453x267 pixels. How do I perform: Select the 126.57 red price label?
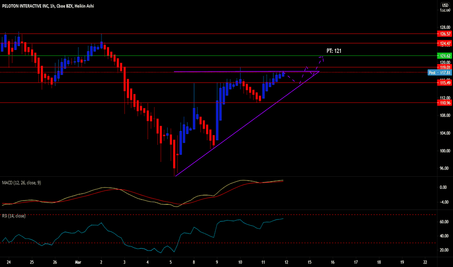[x=444, y=34]
